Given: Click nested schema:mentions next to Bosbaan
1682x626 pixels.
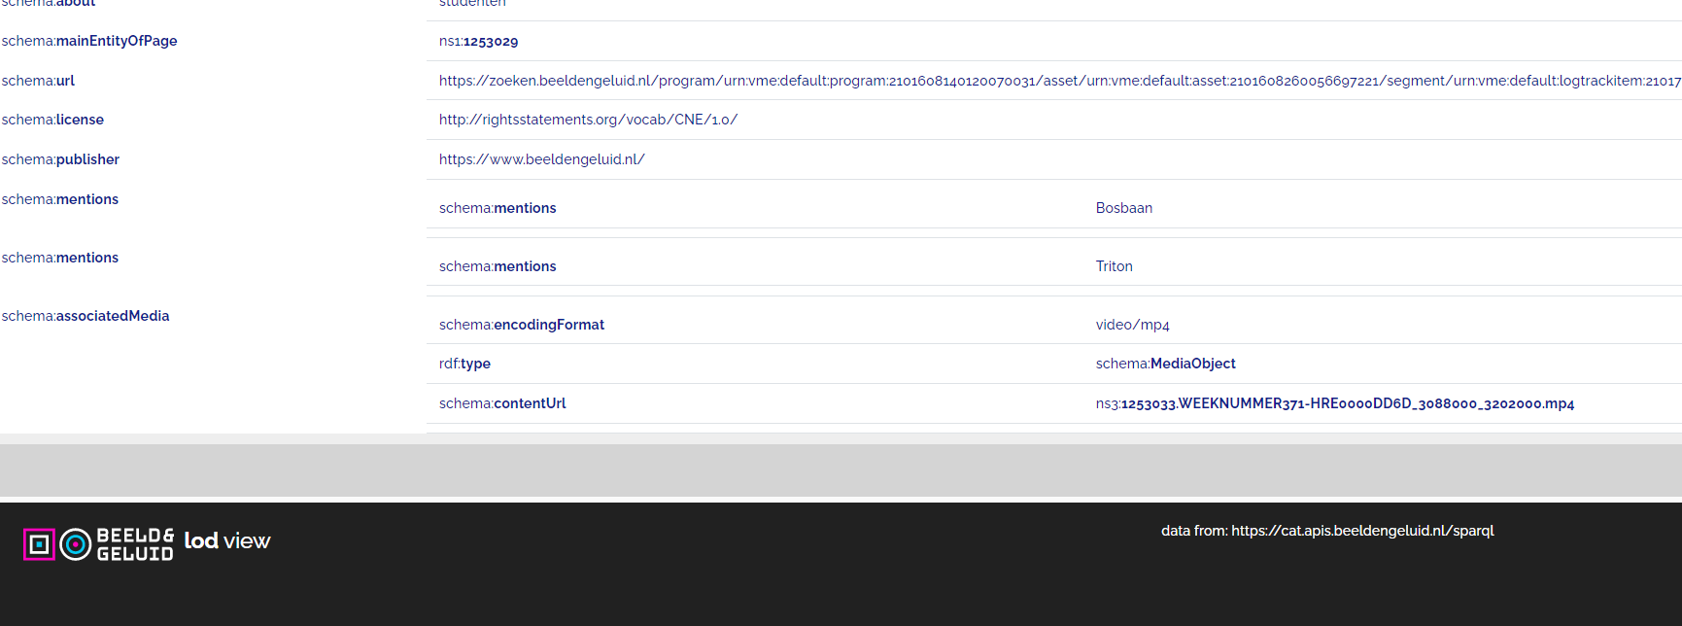Looking at the screenshot, I should [498, 208].
